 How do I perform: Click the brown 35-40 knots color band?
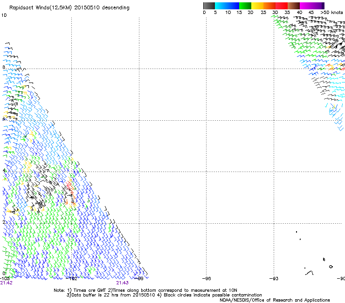(x=294, y=6)
